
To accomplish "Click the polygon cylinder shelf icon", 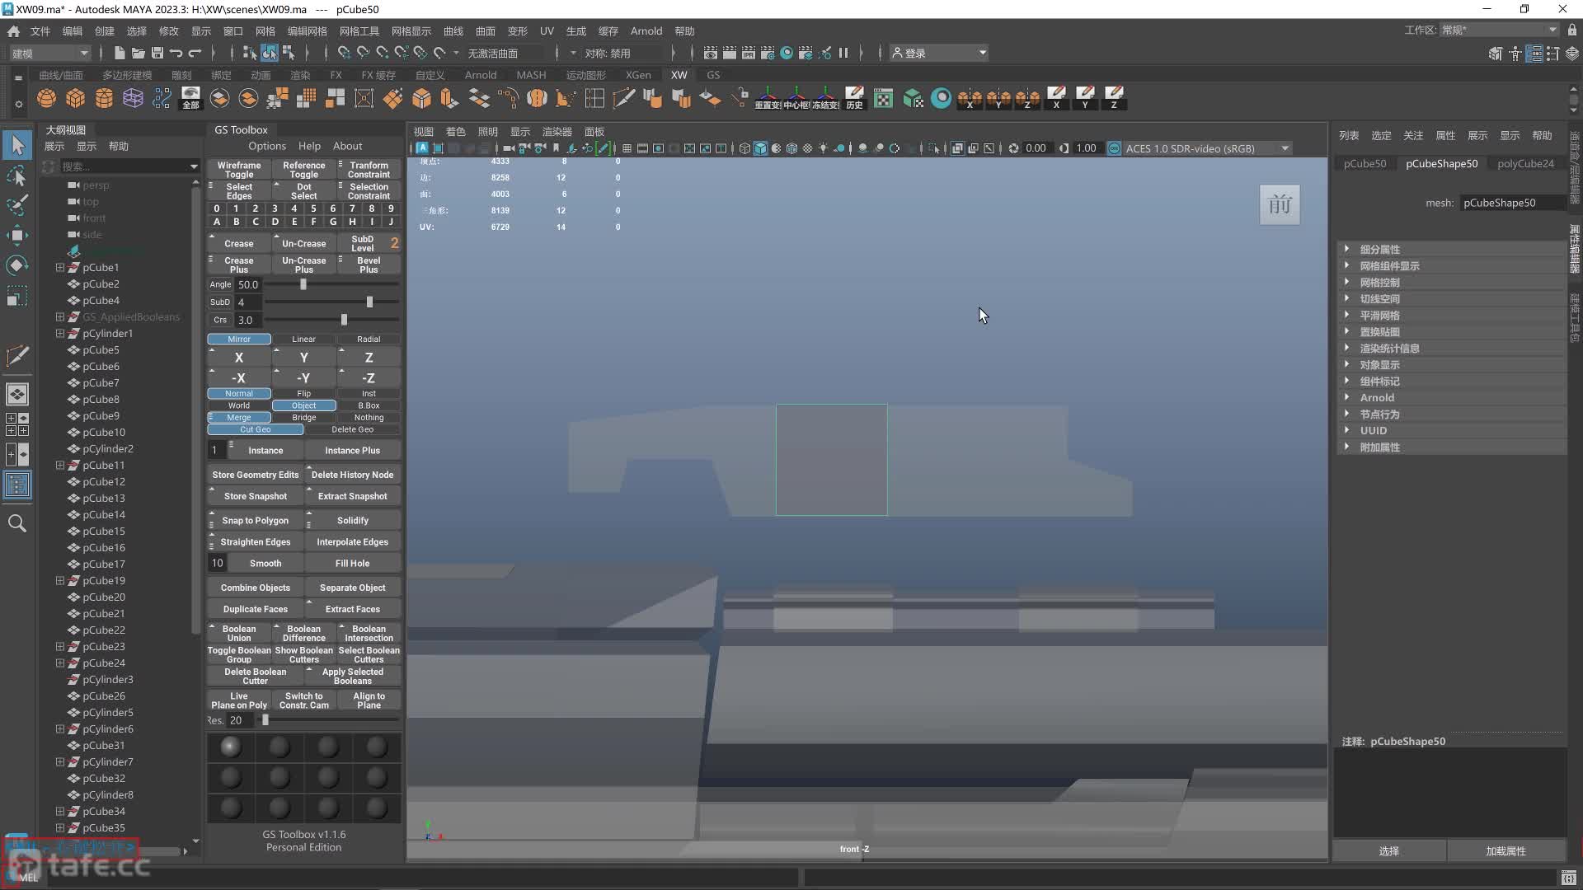I will tap(105, 99).
